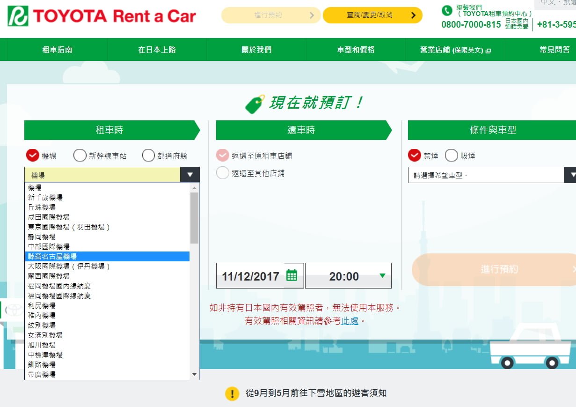Image resolution: width=576 pixels, height=407 pixels.
Task: Select 紋別機場 from the list
Action: tap(107, 326)
